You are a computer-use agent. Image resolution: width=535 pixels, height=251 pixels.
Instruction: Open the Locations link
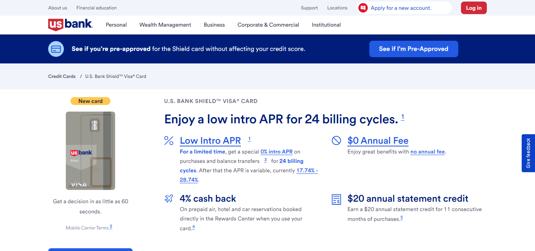coord(337,8)
